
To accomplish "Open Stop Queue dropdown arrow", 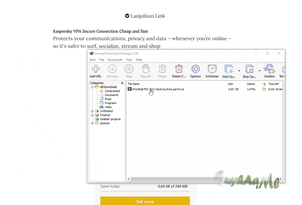I will pyautogui.click(x=259, y=71).
